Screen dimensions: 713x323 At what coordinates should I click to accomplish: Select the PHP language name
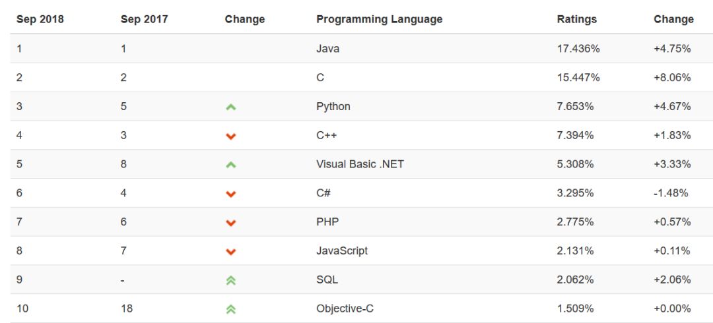pos(327,221)
